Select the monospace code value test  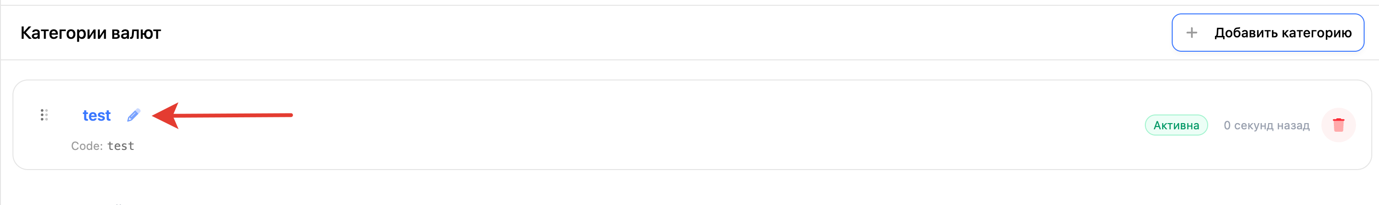tap(120, 146)
